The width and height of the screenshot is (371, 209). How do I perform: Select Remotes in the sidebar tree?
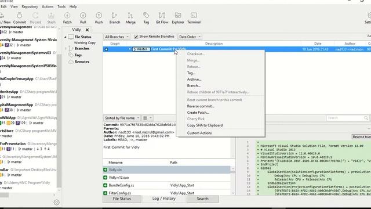click(82, 62)
